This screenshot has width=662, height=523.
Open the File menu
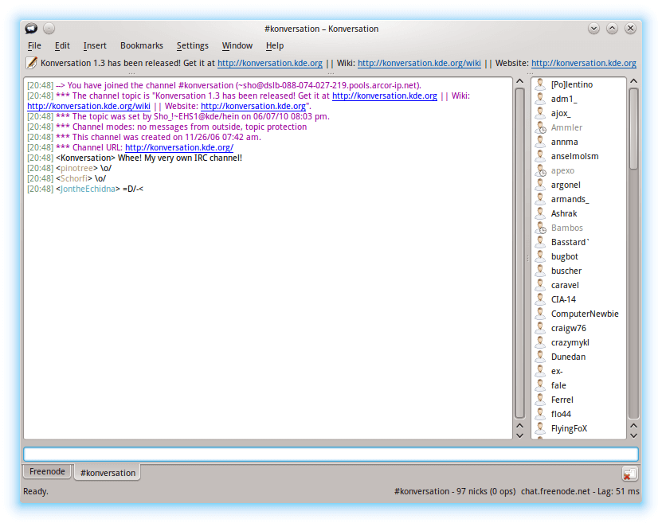coord(34,46)
